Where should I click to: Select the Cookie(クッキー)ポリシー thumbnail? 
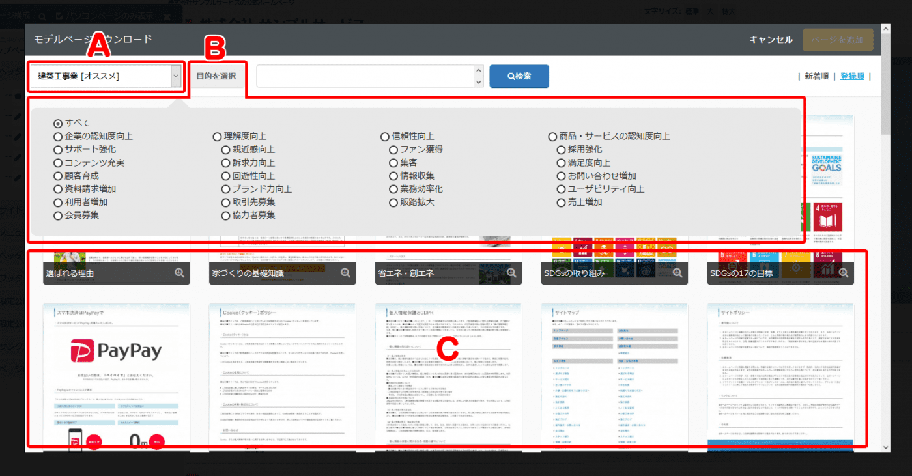pyautogui.click(x=283, y=377)
